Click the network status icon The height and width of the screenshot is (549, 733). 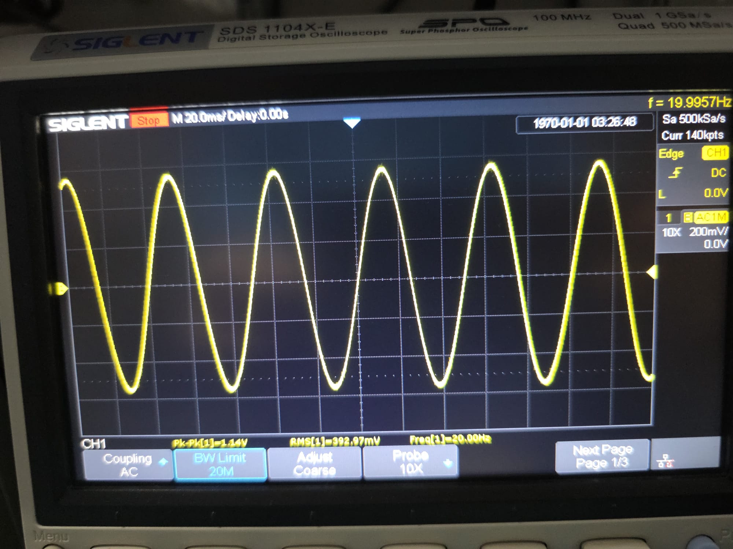coord(666,461)
